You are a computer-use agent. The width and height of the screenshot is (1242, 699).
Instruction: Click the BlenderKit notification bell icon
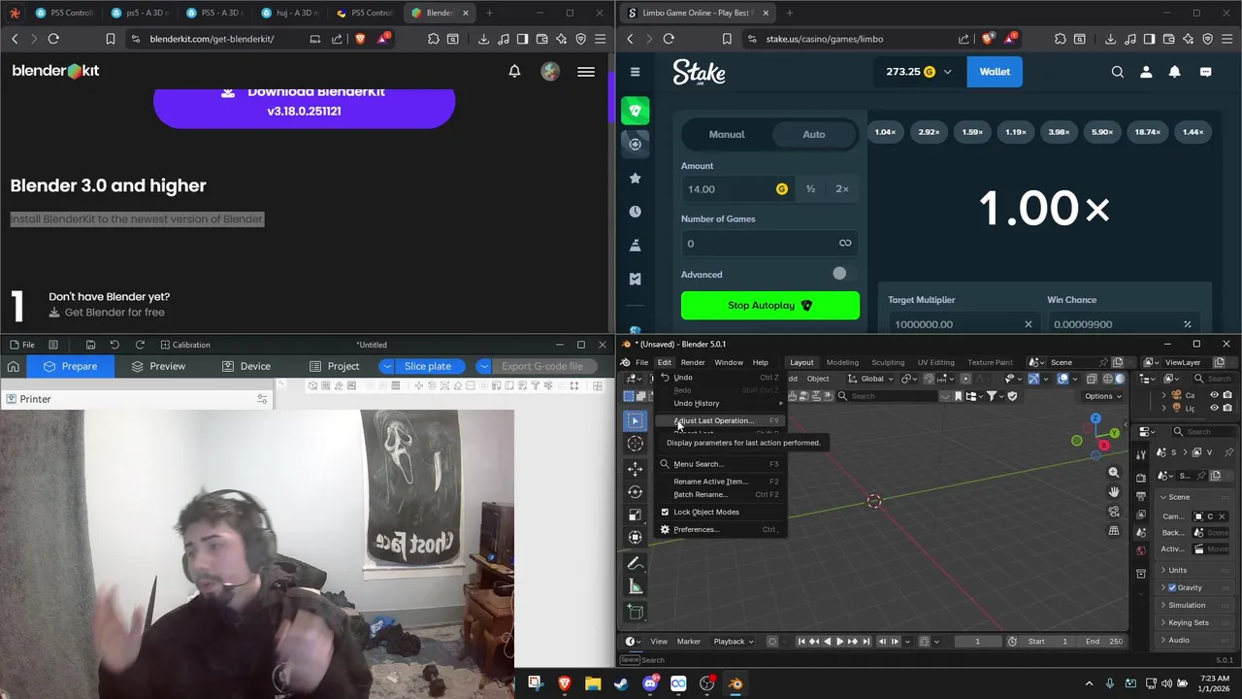514,71
